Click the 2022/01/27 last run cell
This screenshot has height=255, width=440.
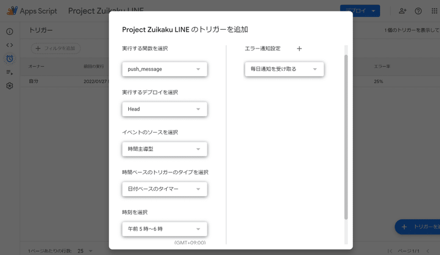pyautogui.click(x=95, y=82)
